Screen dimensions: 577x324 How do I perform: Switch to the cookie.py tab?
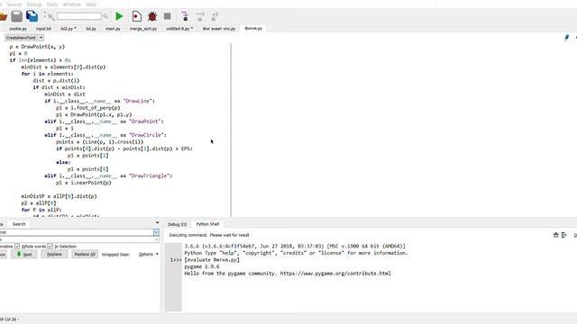(x=18, y=28)
